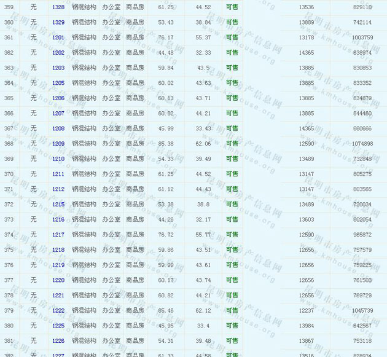Screen dimensions: 387x357
Task: Click 可售 status in row 372
Action: [232, 205]
